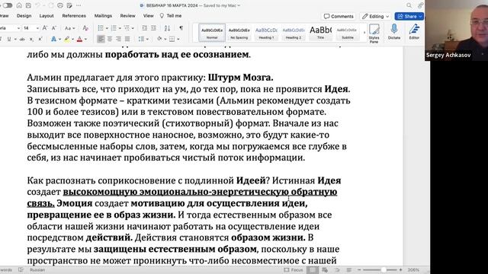The height and width of the screenshot is (274, 488).
Task: Click the blue Share button
Action: coord(409,16)
